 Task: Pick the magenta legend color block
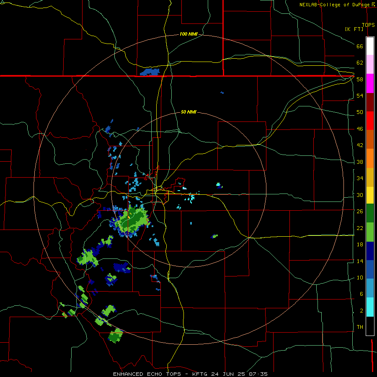(x=370, y=83)
